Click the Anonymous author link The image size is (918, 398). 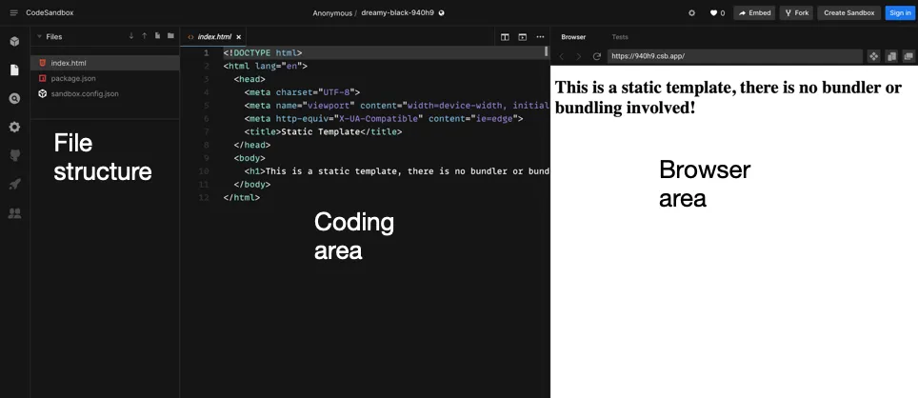(332, 13)
